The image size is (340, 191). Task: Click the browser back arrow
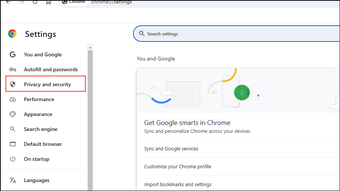8,2
